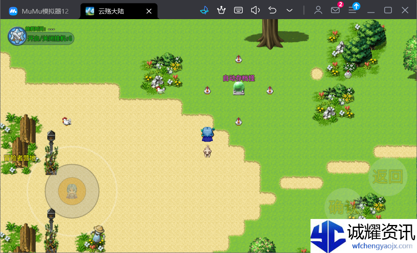Open the user account icon
Viewport: 417px width, 253px height.
(x=318, y=10)
